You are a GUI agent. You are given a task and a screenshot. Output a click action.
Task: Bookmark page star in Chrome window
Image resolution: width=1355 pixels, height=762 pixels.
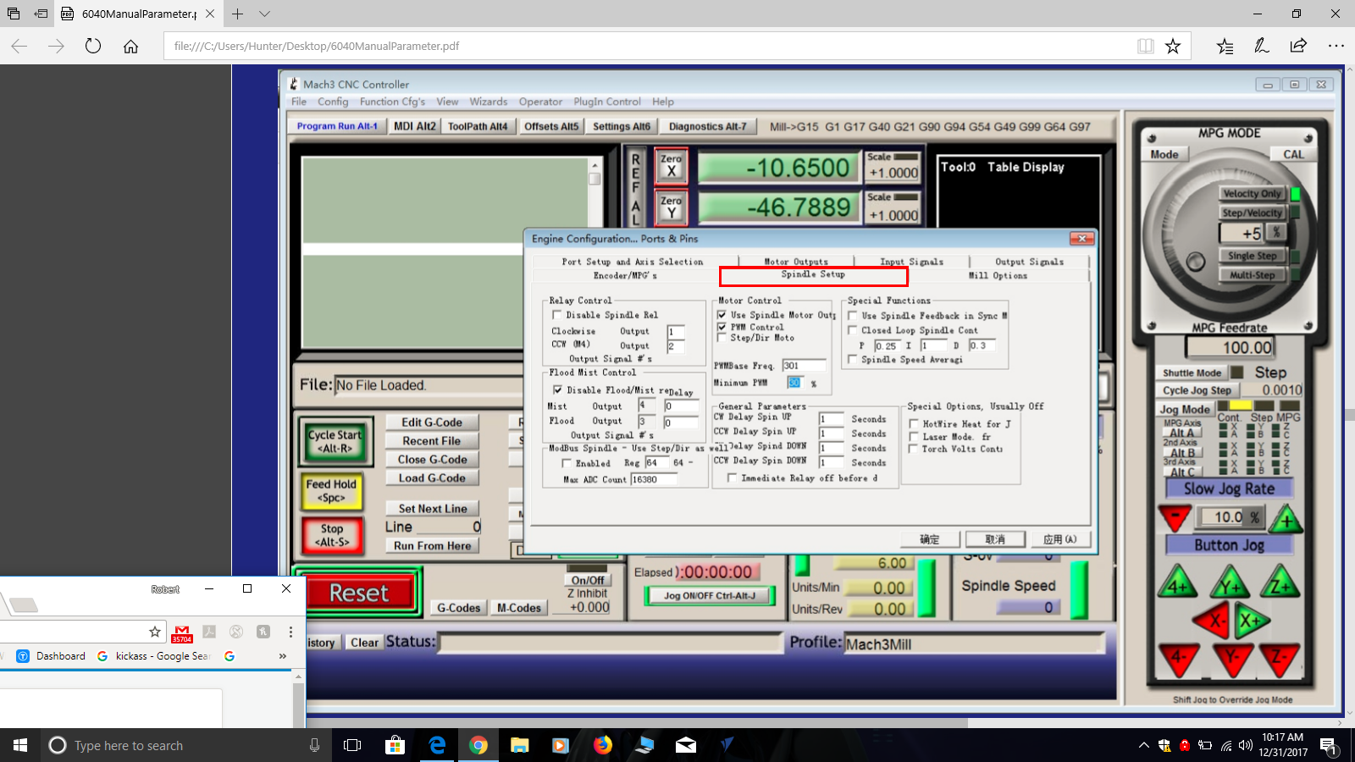click(x=154, y=632)
